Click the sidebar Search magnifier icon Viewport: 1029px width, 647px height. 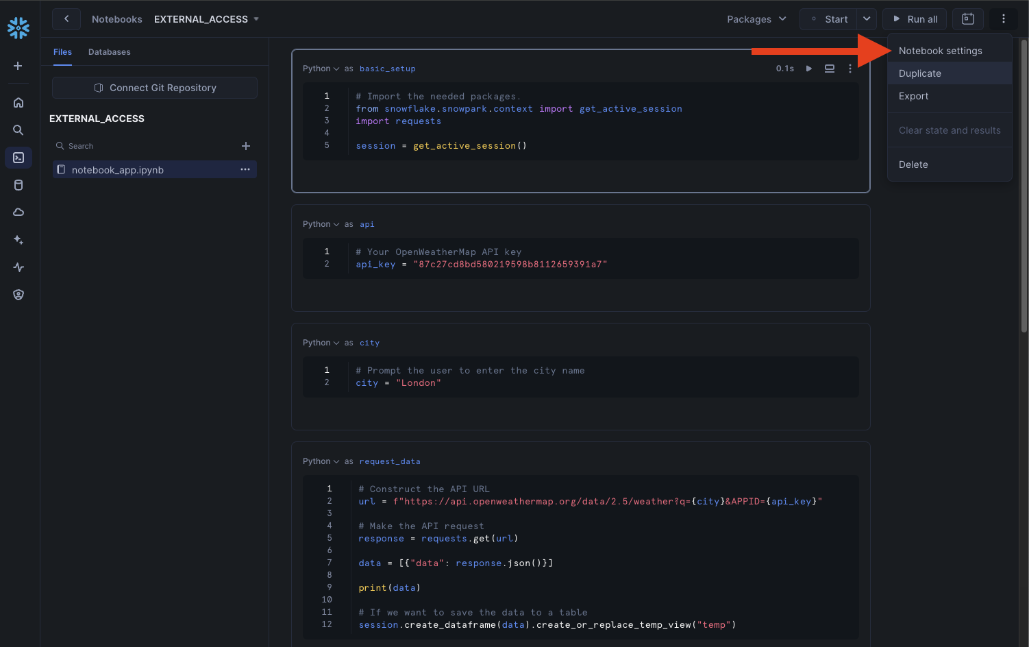(18, 130)
